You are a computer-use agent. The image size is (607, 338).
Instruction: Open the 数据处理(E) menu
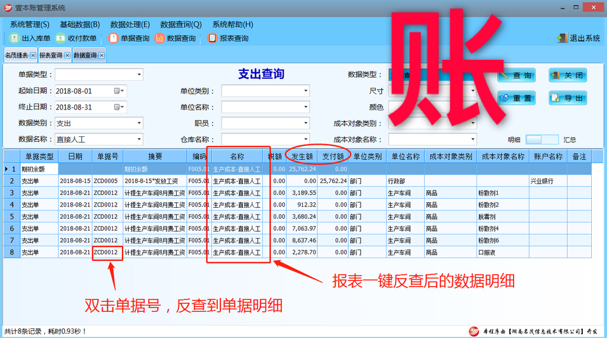130,24
